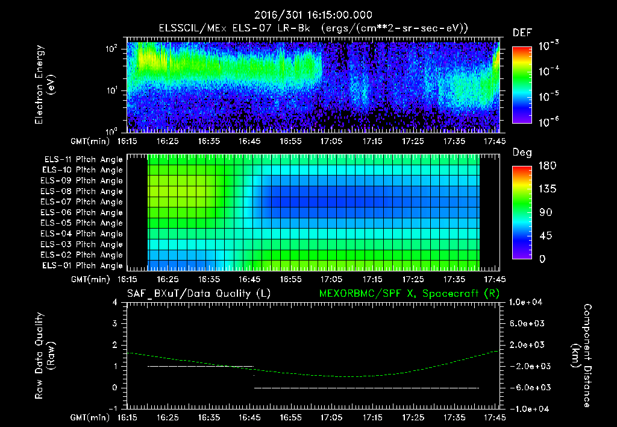This screenshot has height=427, width=617.
Task: Click the 'ELS-07 Pitch Angle' row label
Action: [x=81, y=202]
